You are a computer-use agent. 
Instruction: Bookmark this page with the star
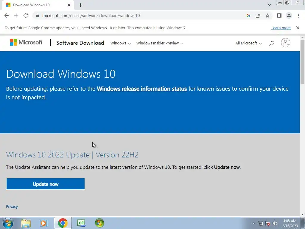pyautogui.click(x=267, y=16)
